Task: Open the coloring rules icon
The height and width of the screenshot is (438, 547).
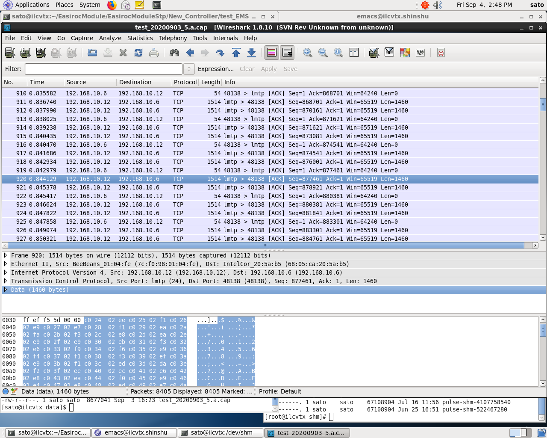Action: pos(405,53)
